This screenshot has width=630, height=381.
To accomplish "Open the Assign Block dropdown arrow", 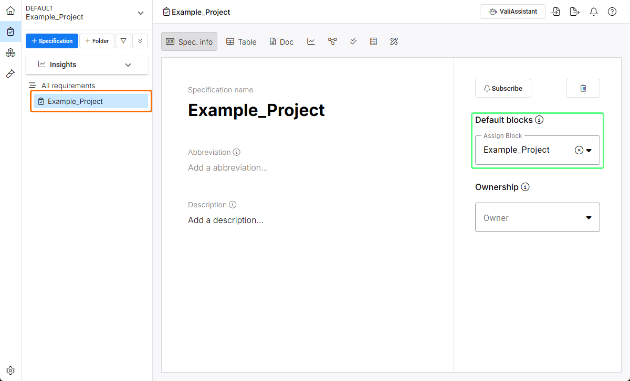I will (x=589, y=150).
